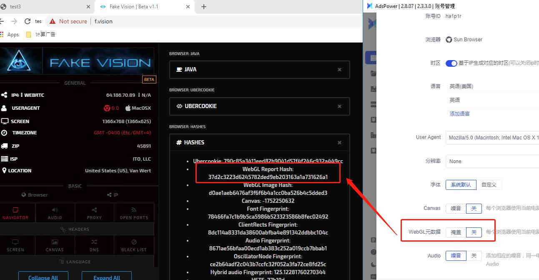539x280 pixels.
Task: Click the WebGL Image Hash value
Action: 268,193
